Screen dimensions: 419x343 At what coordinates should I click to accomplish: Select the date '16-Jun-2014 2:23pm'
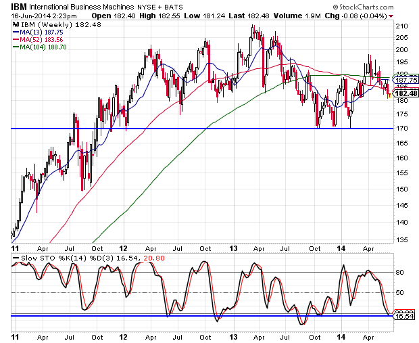(44, 16)
